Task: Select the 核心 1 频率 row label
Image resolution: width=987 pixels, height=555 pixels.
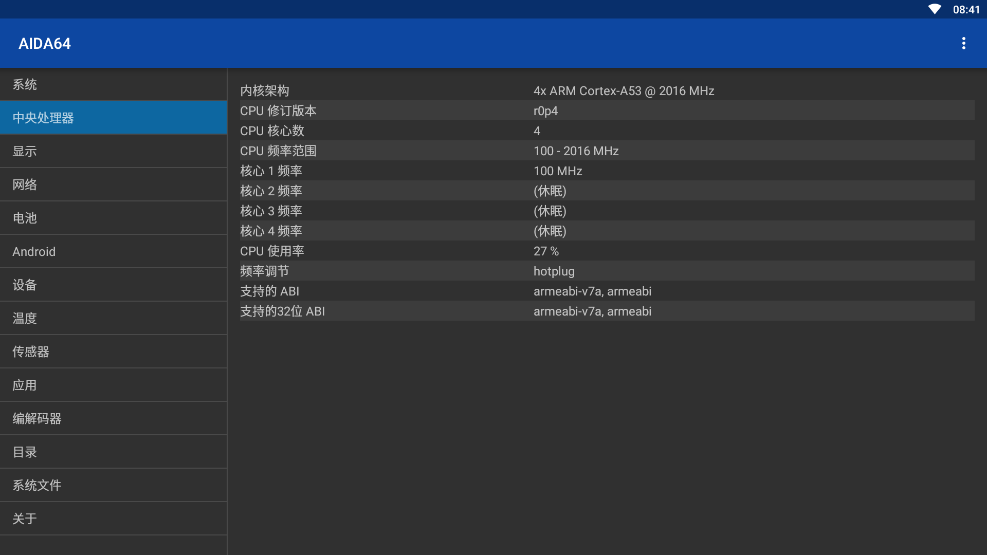Action: click(271, 171)
